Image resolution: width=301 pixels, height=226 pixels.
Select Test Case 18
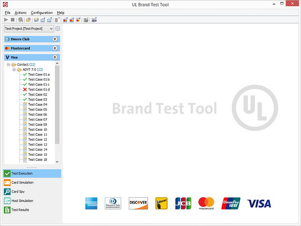coord(38,160)
